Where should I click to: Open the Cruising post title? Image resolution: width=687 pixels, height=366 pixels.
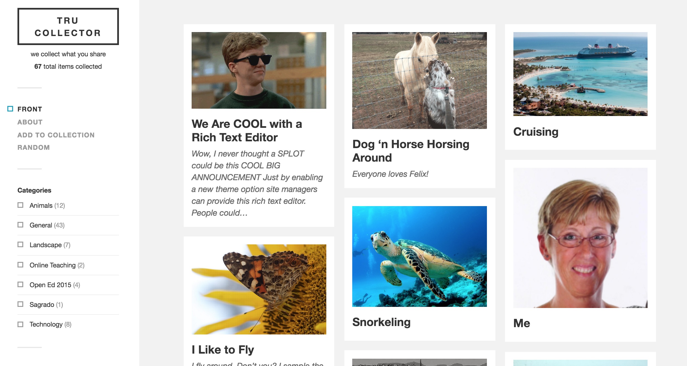click(x=535, y=132)
